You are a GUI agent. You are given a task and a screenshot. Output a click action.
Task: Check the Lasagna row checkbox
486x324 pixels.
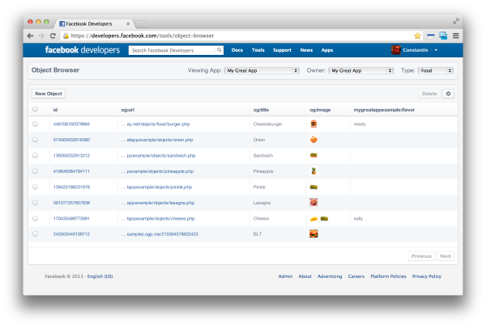(36, 203)
